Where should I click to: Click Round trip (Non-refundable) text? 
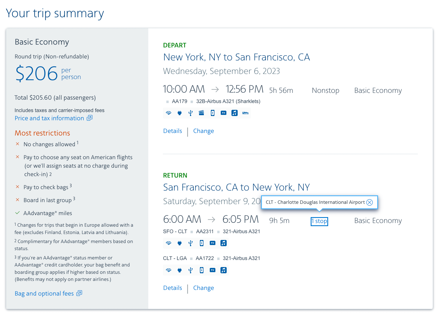pos(52,57)
